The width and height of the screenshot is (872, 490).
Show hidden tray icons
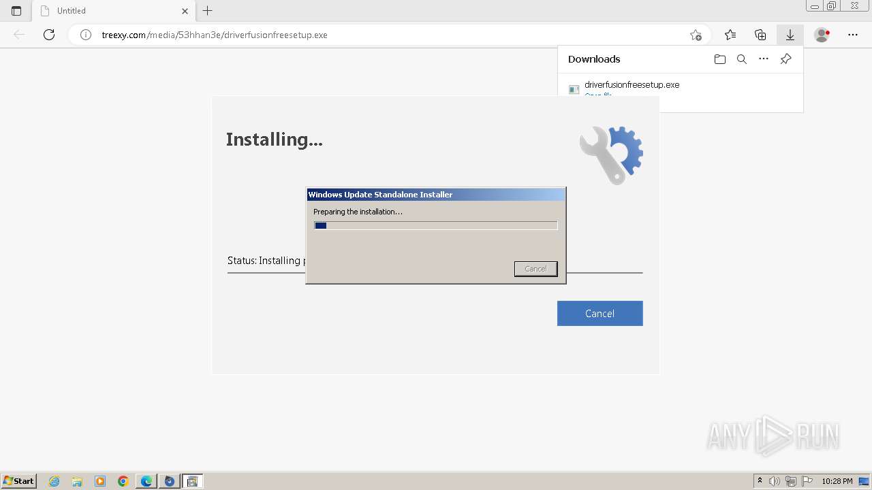click(760, 481)
